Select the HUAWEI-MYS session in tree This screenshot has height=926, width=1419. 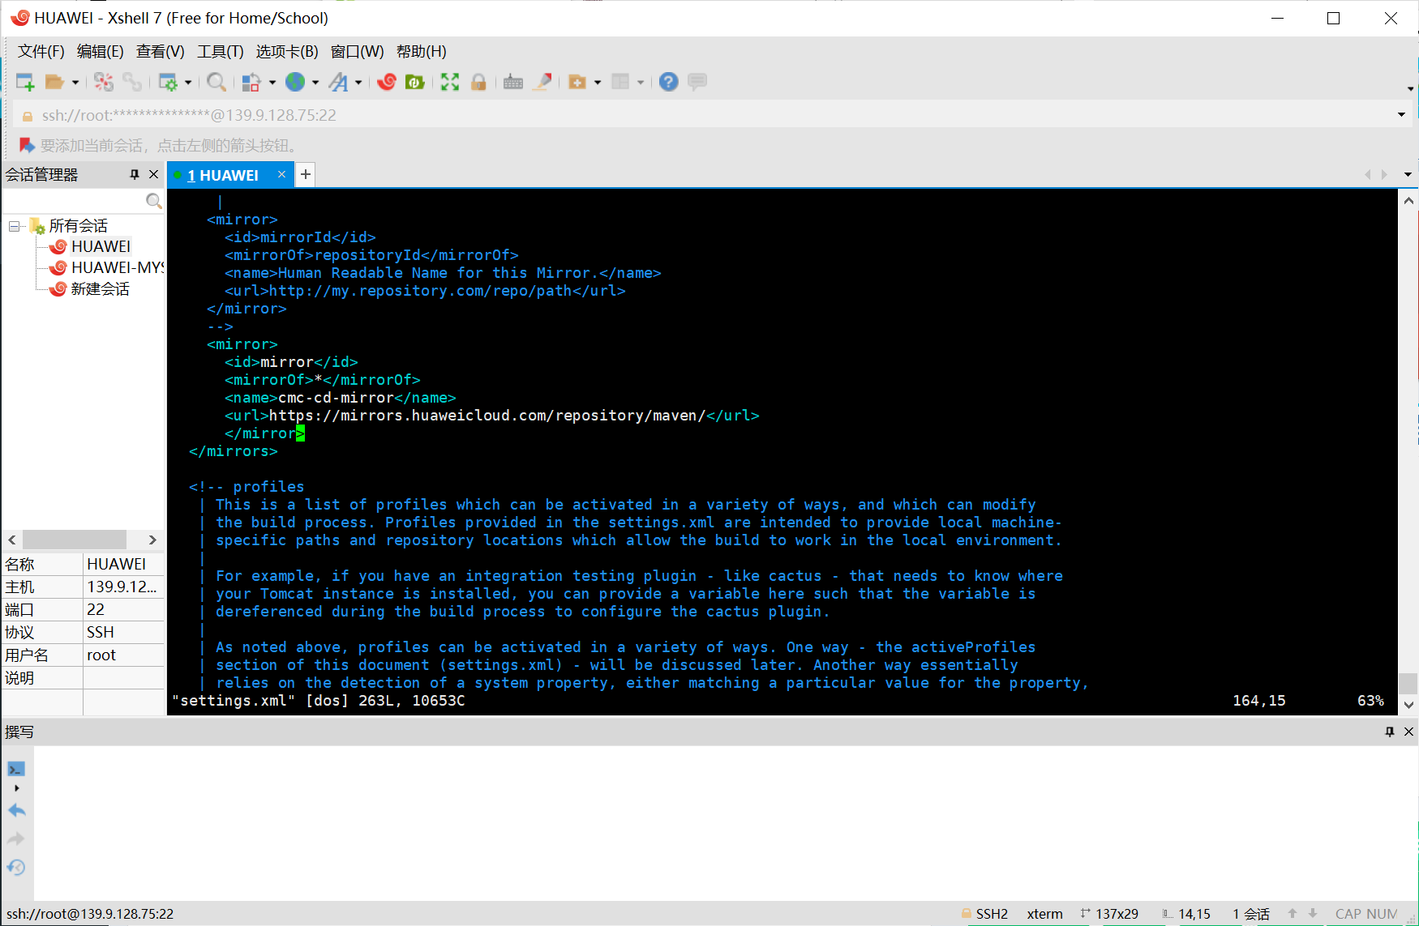click(117, 267)
